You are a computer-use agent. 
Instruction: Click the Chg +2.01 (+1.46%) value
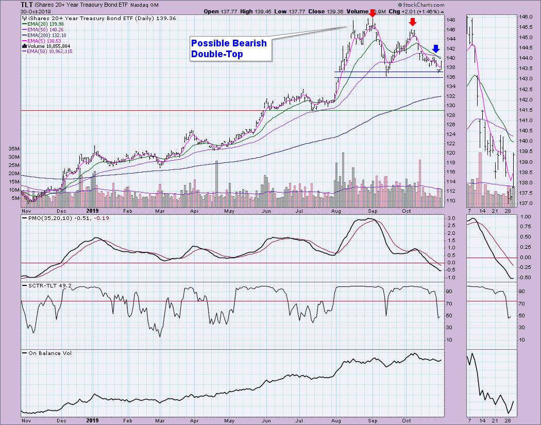point(414,11)
